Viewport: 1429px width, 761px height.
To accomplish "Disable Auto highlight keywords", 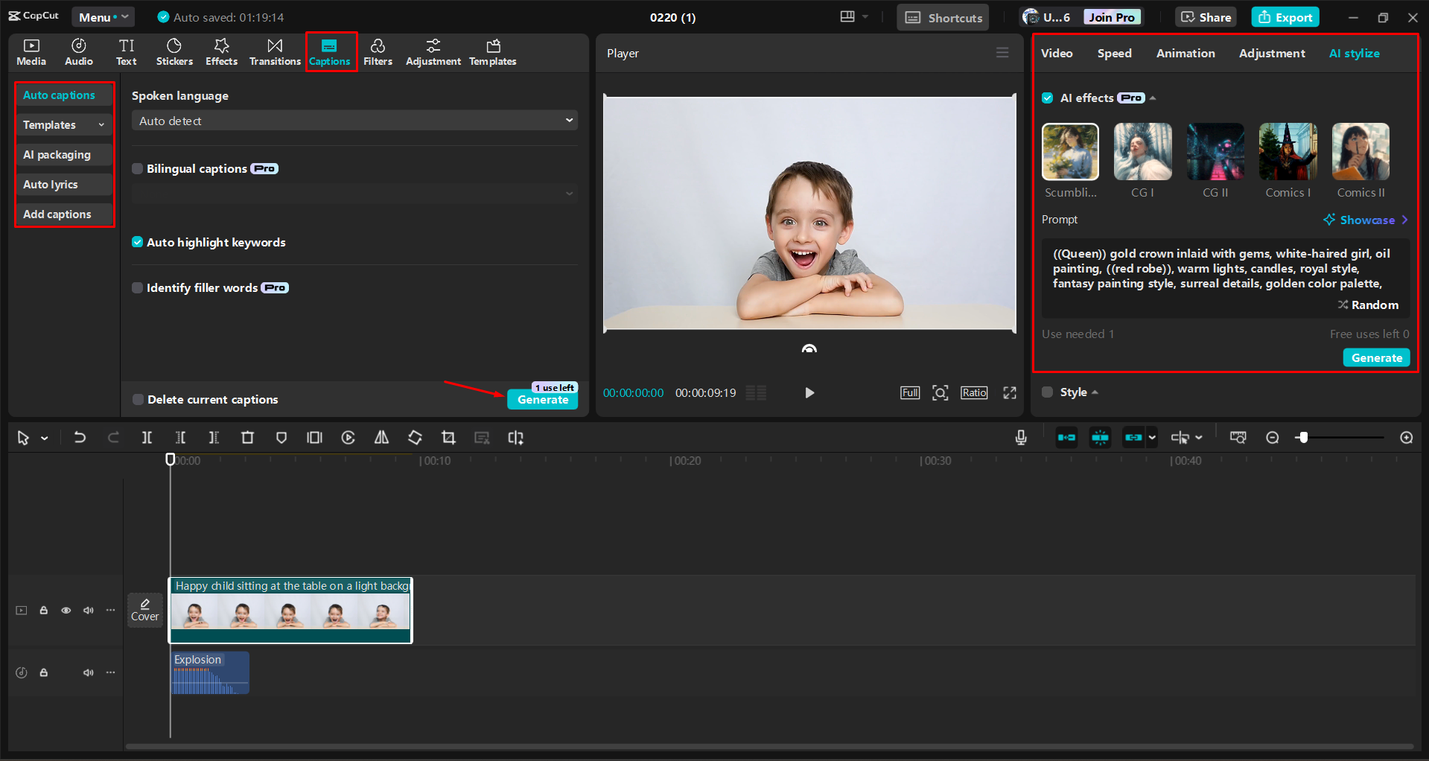I will [138, 242].
